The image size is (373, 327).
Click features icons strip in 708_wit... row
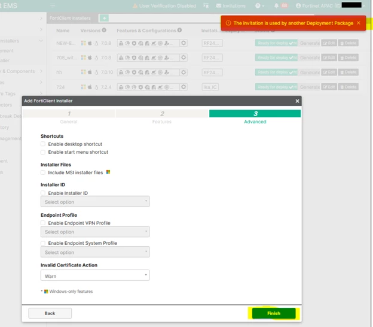coord(148,57)
